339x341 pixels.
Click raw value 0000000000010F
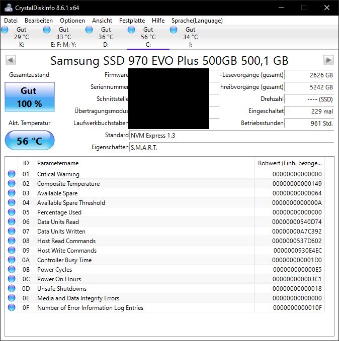click(297, 308)
